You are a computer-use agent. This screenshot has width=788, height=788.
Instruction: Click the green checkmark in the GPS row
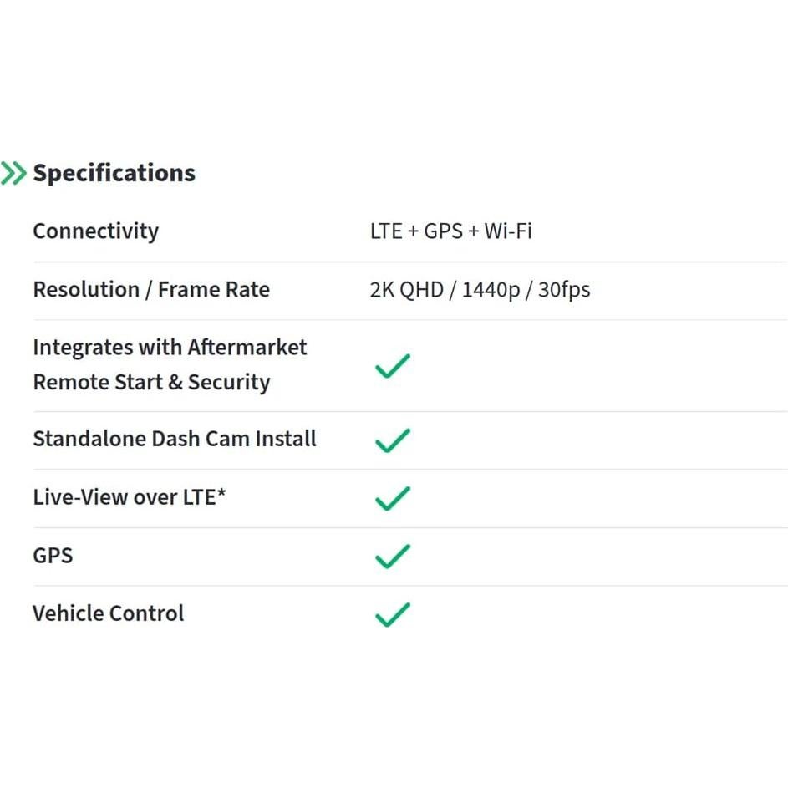(392, 557)
